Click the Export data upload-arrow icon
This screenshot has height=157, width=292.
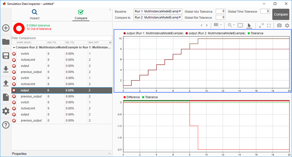coord(6,83)
